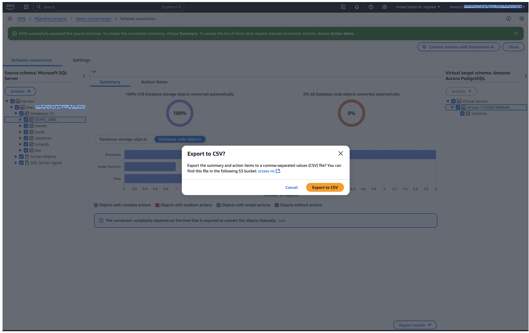Screen dimensions: 529x333
Task: Open the Export results dropdown
Action: click(415, 325)
